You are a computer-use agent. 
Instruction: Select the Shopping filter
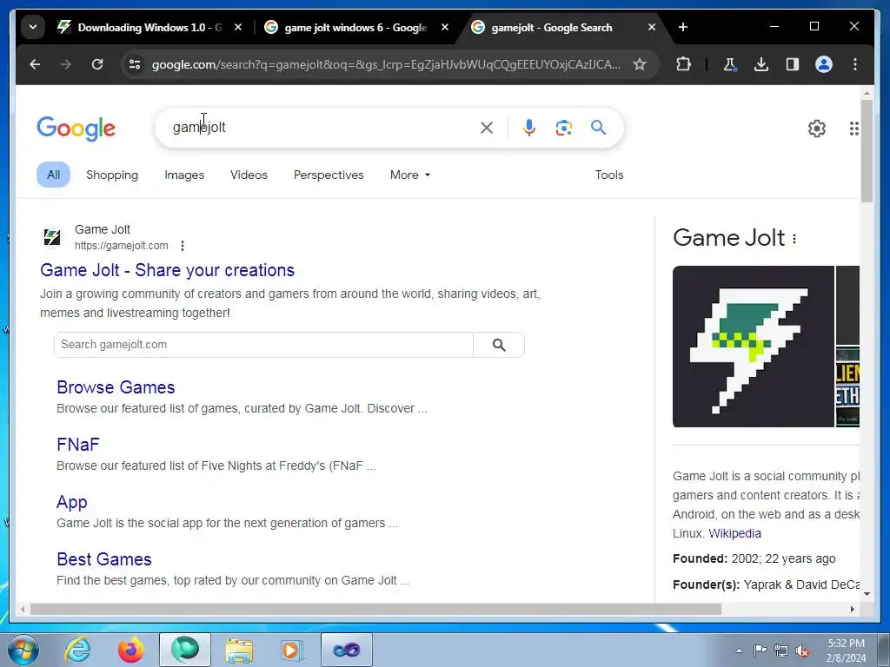112,175
